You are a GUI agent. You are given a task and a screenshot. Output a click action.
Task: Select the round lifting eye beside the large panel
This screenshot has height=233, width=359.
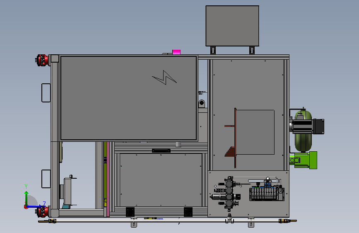202,103
